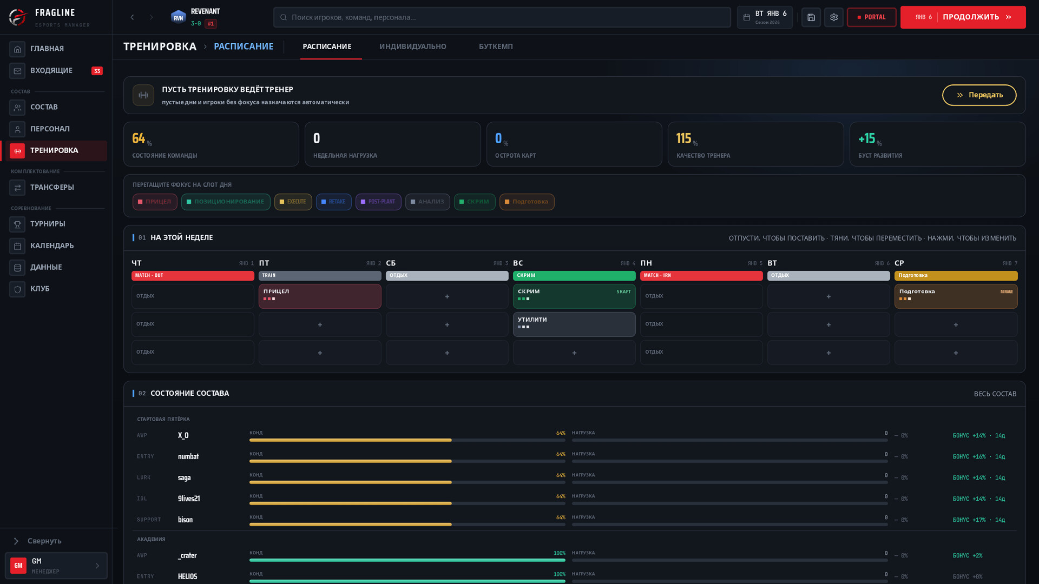Open the inbox envelope icon
Screen dimensions: 1039x584
(x=17, y=71)
